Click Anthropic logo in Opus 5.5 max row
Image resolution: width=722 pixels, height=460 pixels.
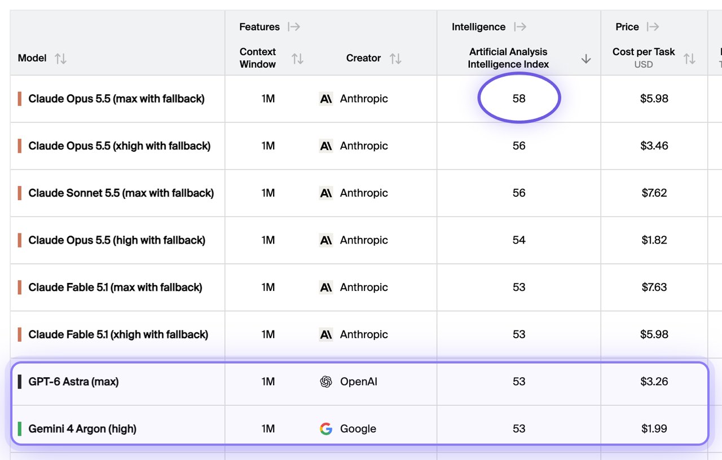point(326,99)
